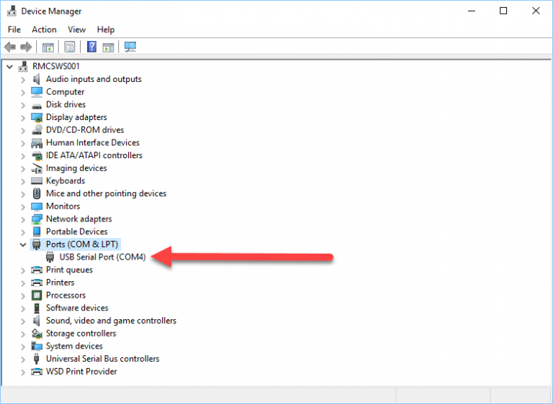This screenshot has width=553, height=404.
Task: Select the Print queues label
Action: pos(69,270)
